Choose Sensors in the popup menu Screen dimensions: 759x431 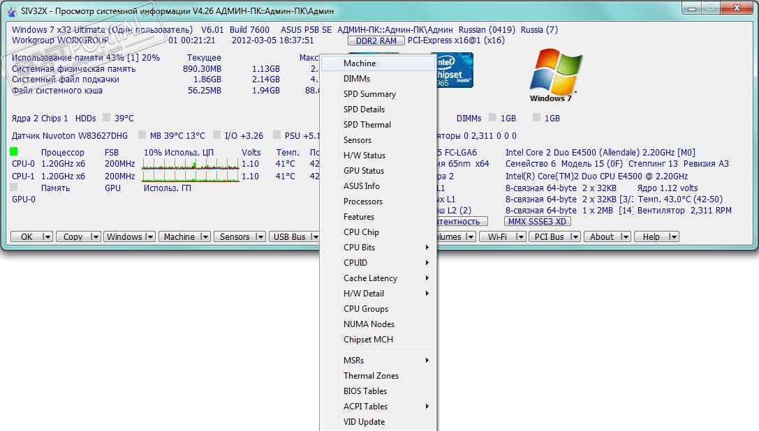point(378,139)
